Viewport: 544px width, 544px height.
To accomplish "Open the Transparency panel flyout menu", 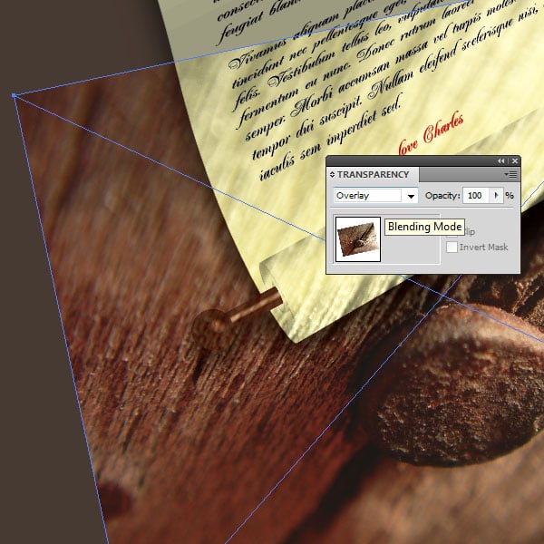I will coord(512,174).
